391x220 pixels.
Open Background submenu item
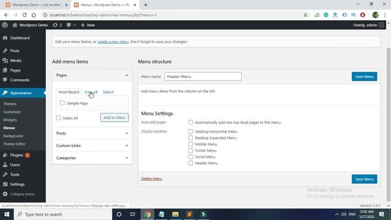pos(13,136)
